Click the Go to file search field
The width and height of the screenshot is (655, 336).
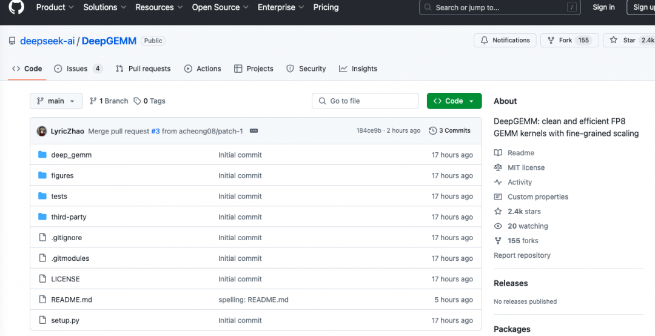[365, 101]
